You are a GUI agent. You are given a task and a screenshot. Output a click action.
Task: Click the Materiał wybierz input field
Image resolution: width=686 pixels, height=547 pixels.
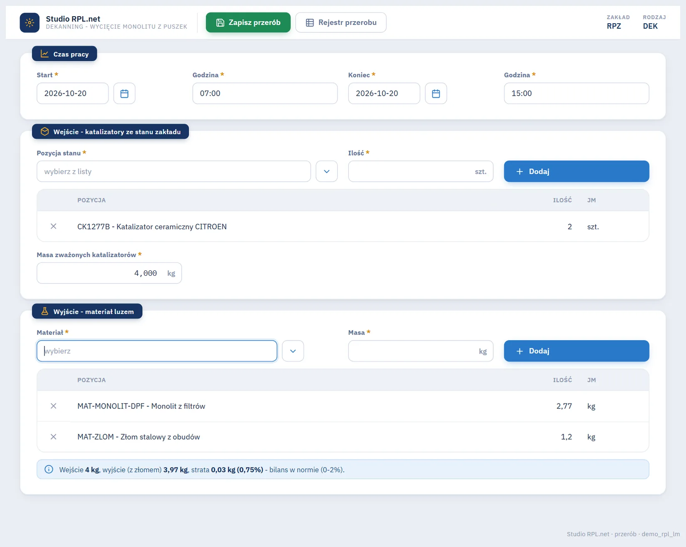pos(157,351)
